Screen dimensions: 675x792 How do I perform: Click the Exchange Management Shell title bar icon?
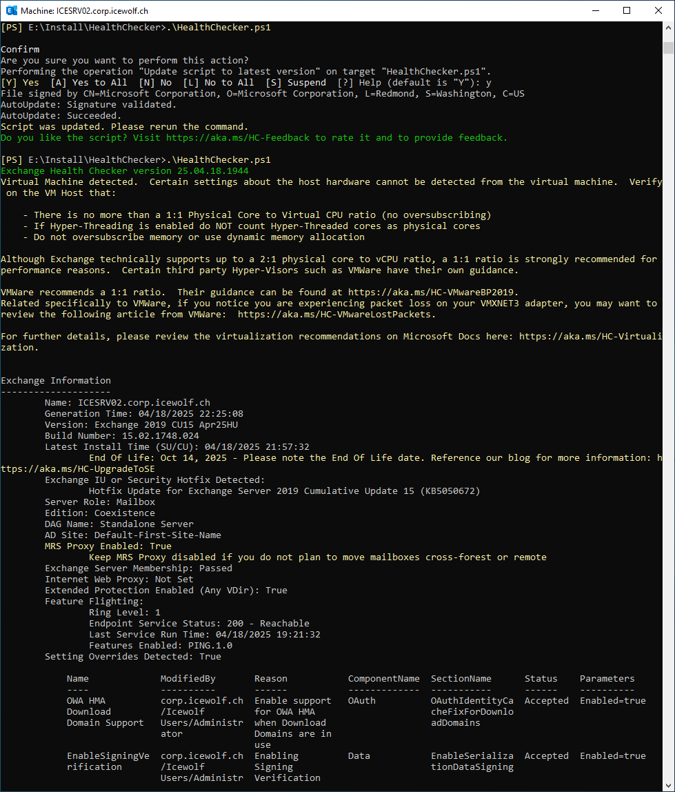11,10
